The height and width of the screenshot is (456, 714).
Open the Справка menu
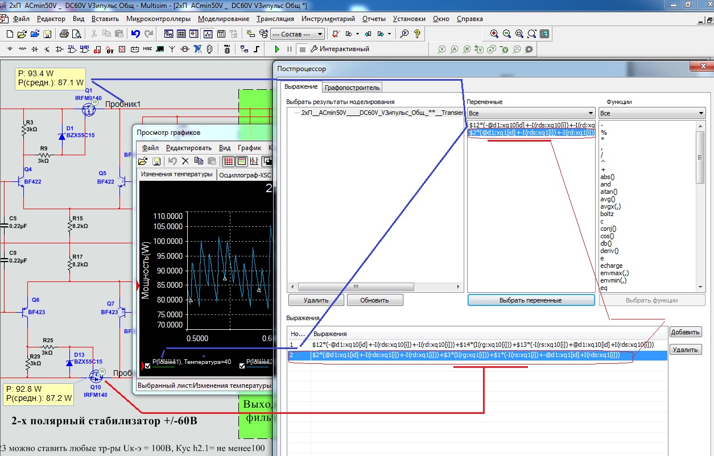click(x=470, y=19)
